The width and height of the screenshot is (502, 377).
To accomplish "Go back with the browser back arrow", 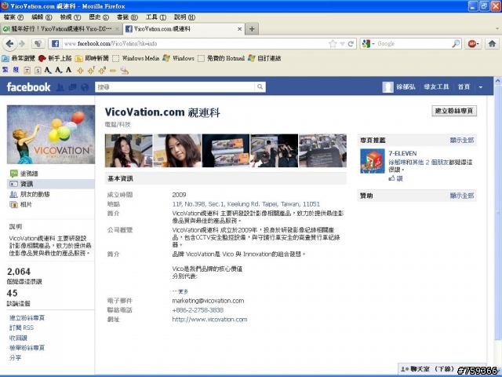I will pos(9,44).
